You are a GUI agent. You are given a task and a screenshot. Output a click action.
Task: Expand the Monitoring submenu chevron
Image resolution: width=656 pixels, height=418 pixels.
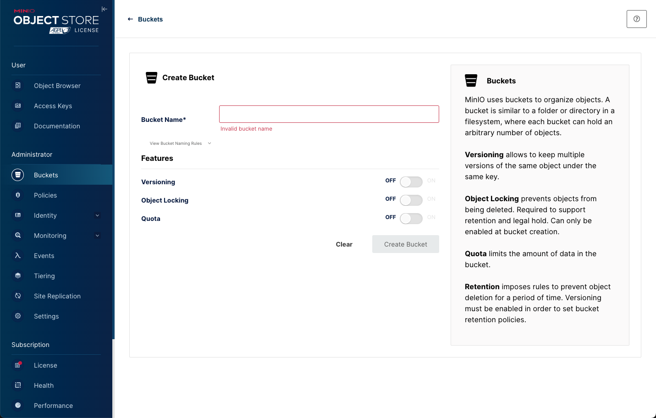pyautogui.click(x=97, y=236)
